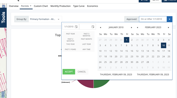Click the green ACCEPT button
The width and height of the screenshot is (177, 98).
tap(69, 72)
